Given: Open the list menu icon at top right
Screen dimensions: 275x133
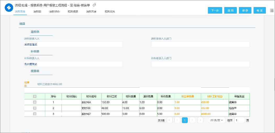Looking at the screenshot, I should (x=272, y=10).
